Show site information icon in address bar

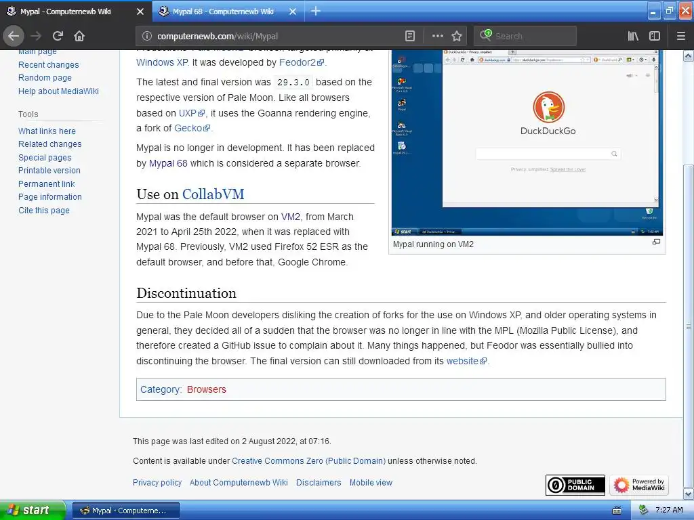click(x=147, y=37)
